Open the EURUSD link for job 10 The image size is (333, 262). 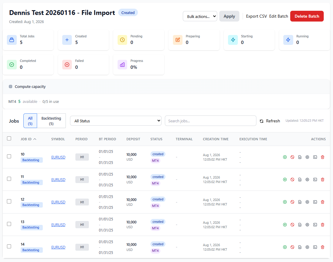click(x=58, y=157)
